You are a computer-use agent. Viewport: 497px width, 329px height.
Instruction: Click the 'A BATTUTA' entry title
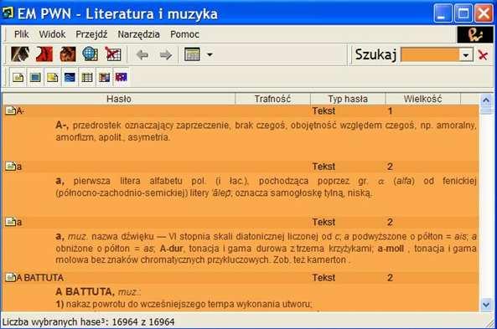point(40,278)
